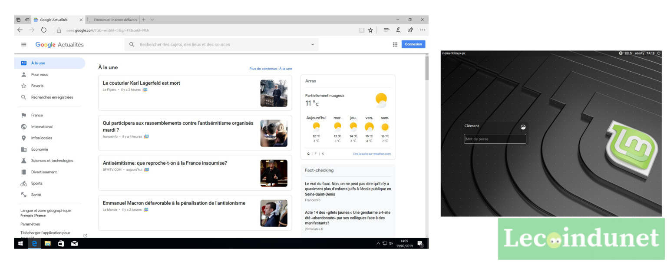Open full coverage icon for Lagerfeld article
This screenshot has width=667, height=262.
point(145,90)
